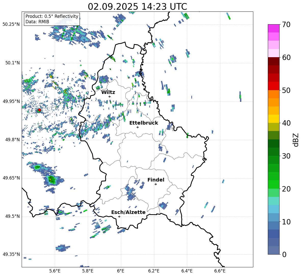
Task: Click the Wiltz station cross marker
Action: click(x=110, y=97)
